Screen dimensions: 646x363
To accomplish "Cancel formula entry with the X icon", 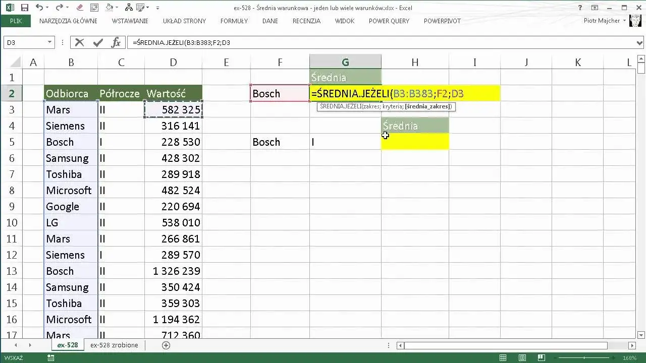I will tap(79, 43).
